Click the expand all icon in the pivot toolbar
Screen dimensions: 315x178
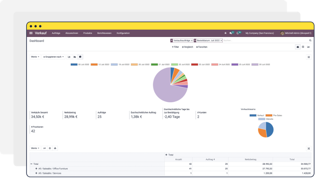[50, 148]
